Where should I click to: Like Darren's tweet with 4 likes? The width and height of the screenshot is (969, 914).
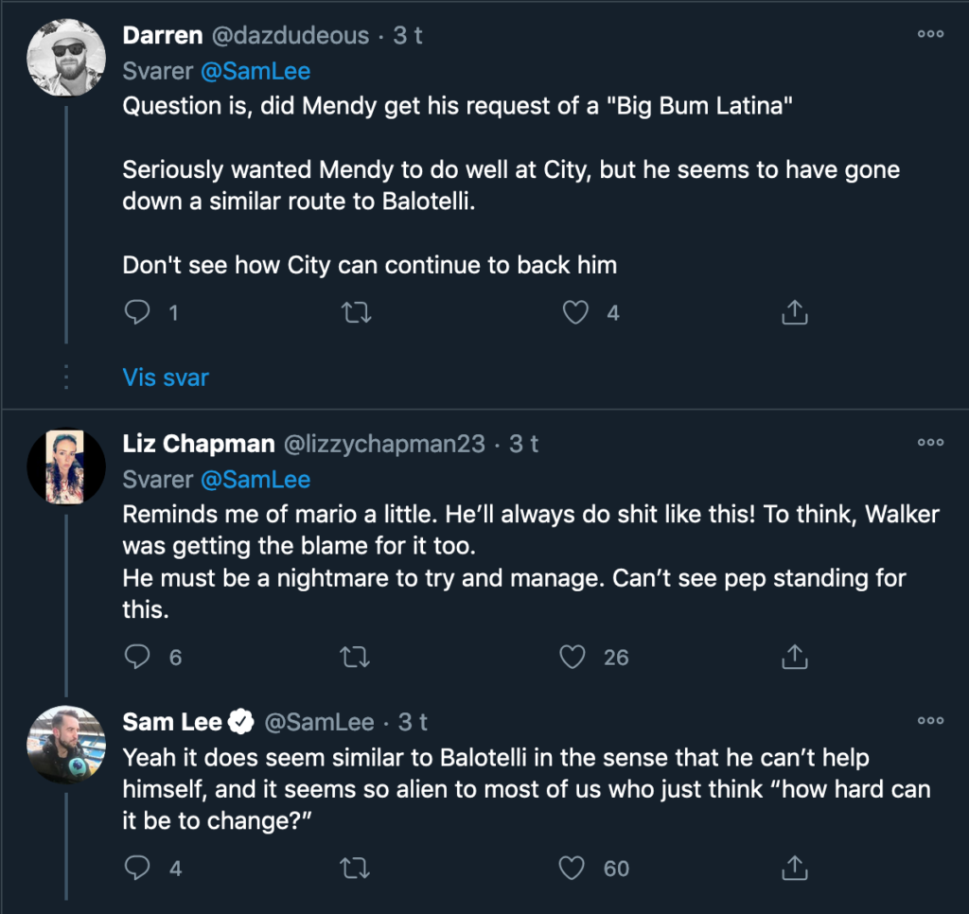click(x=575, y=311)
